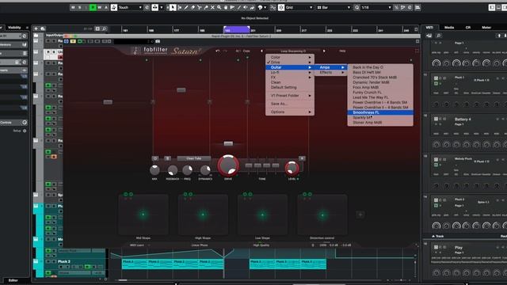
Task: Go to next Saturn preset arrow
Action: tap(324, 51)
